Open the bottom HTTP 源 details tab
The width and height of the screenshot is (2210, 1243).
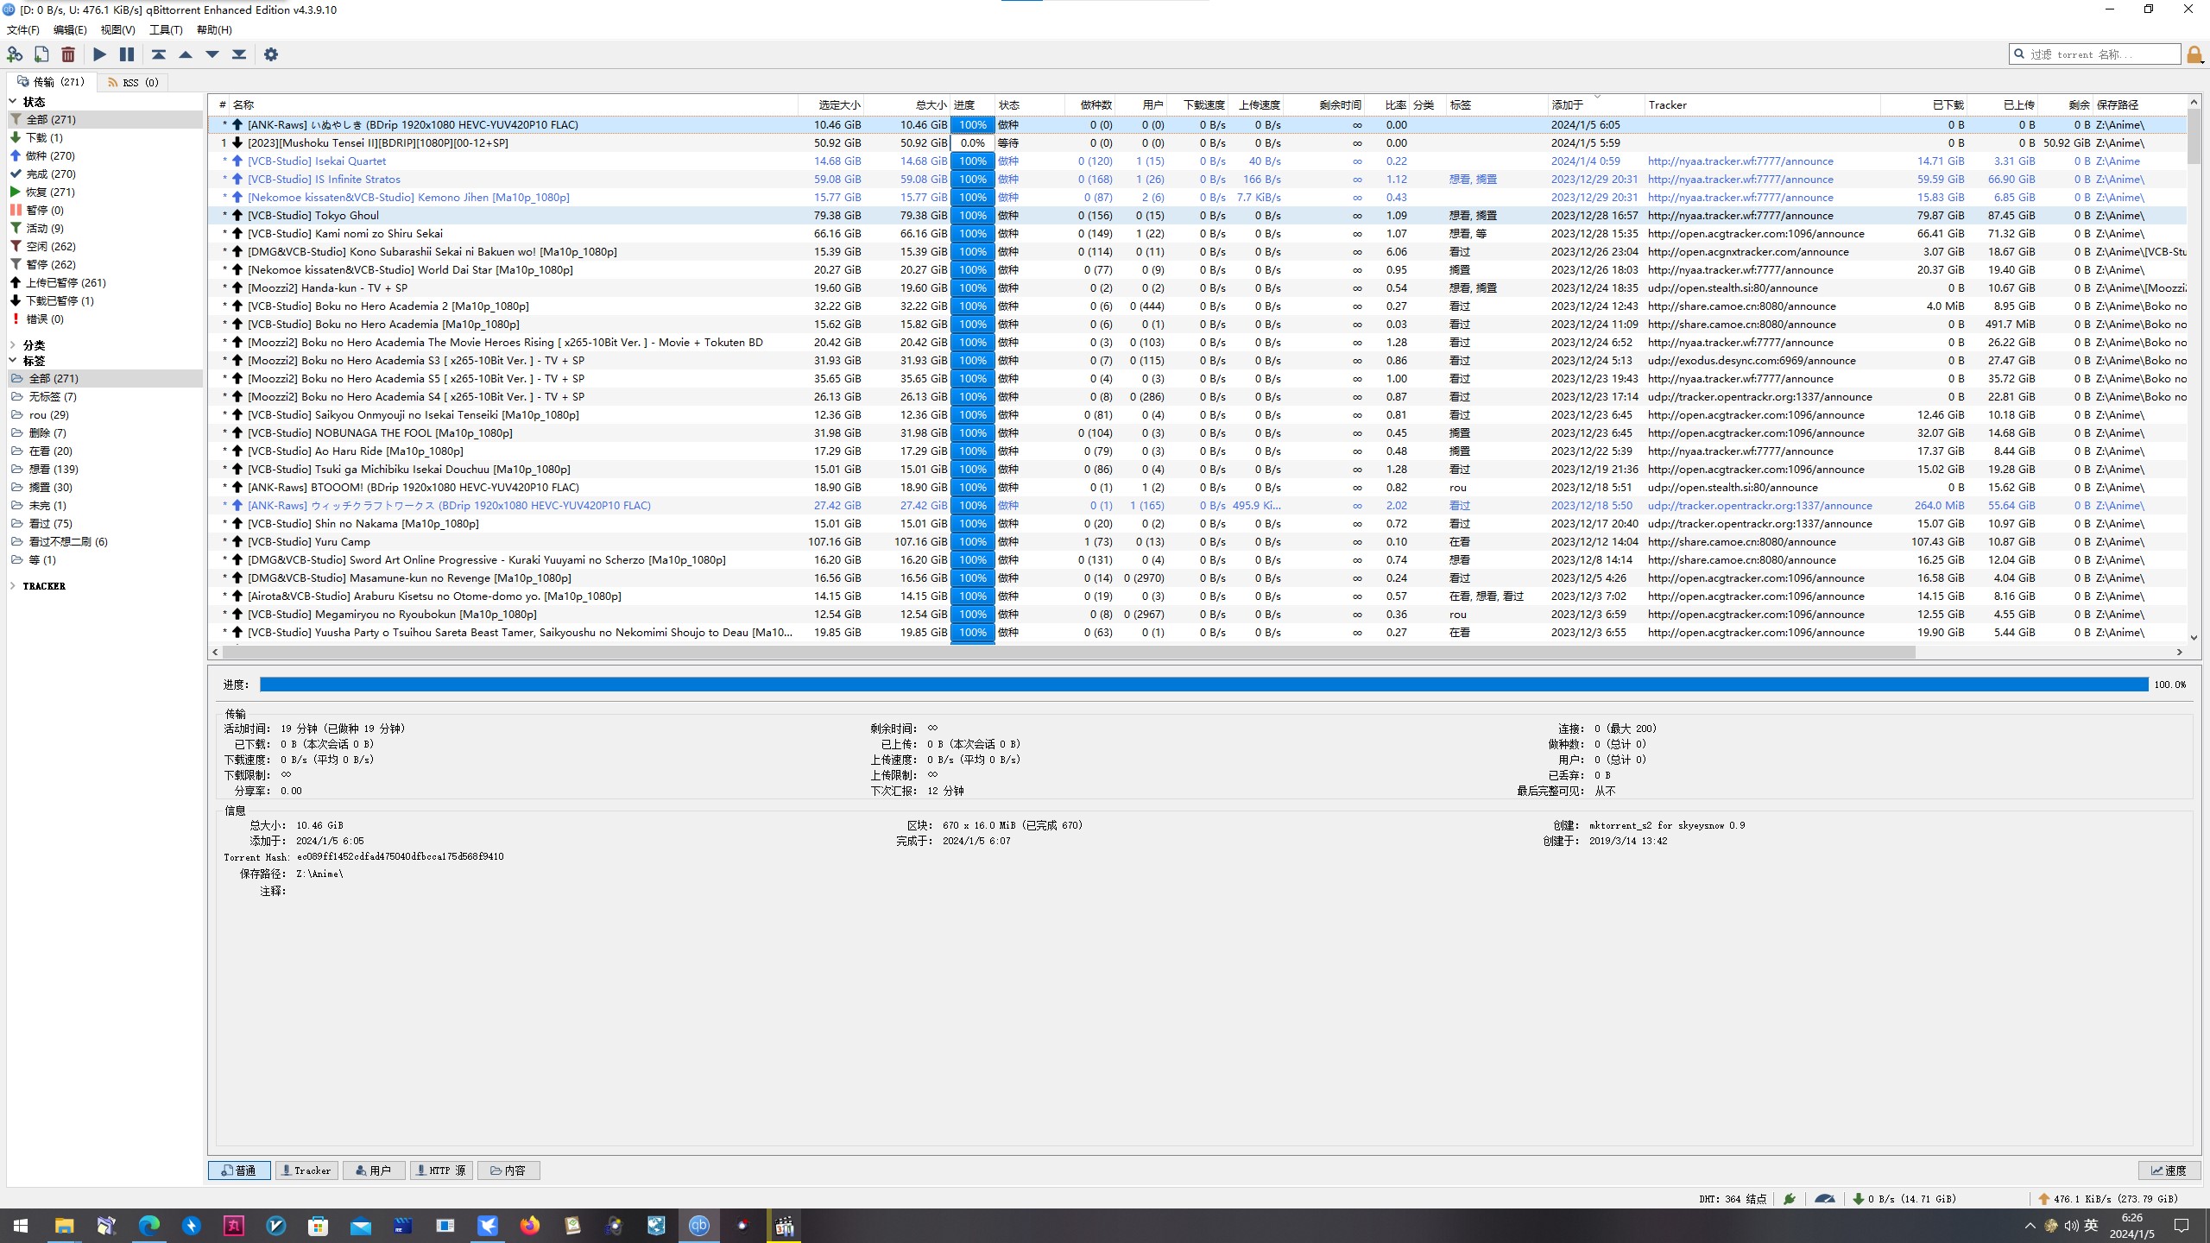[441, 1170]
